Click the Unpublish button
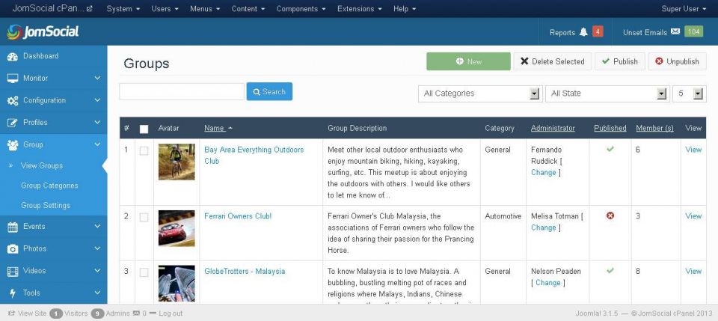 tap(678, 61)
